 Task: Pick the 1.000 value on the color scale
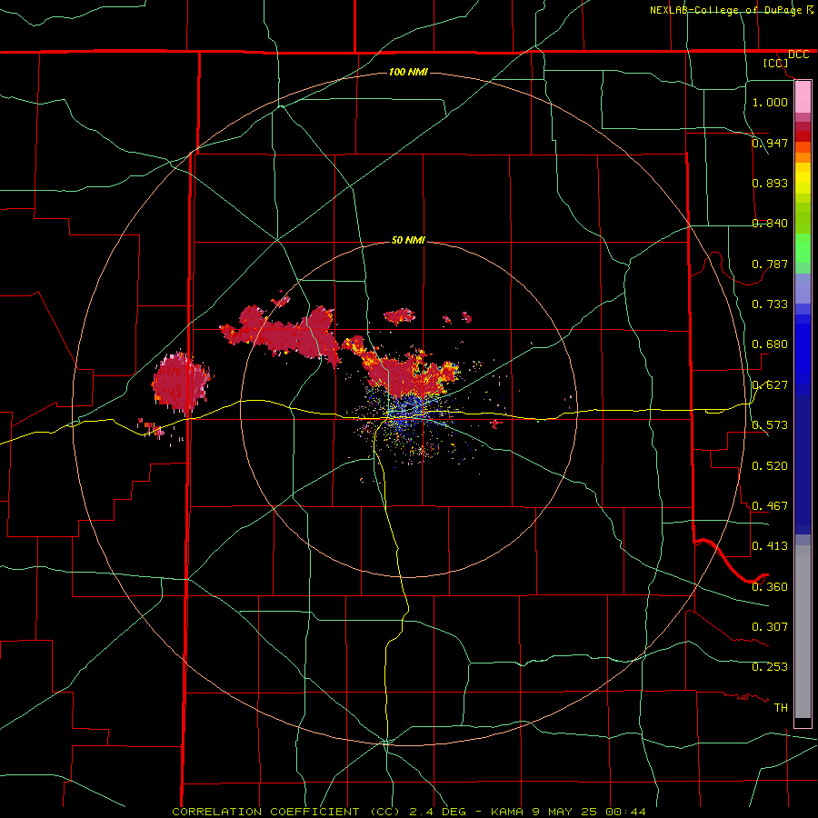point(770,102)
